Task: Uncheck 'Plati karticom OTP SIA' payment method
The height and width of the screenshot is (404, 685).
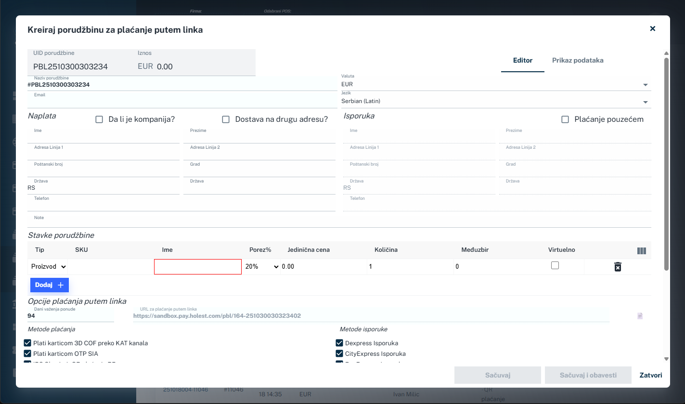Action: point(27,353)
